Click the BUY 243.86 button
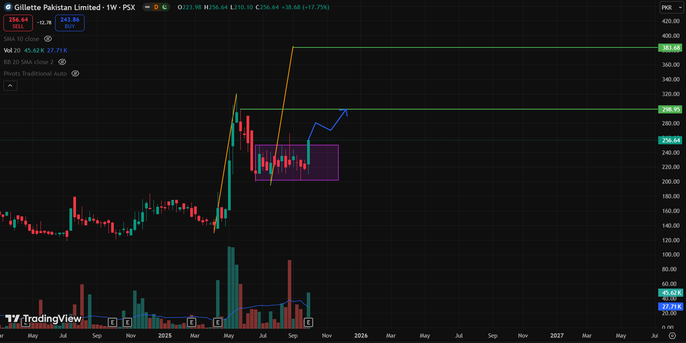Viewport: 686px width, 343px height. (x=69, y=23)
